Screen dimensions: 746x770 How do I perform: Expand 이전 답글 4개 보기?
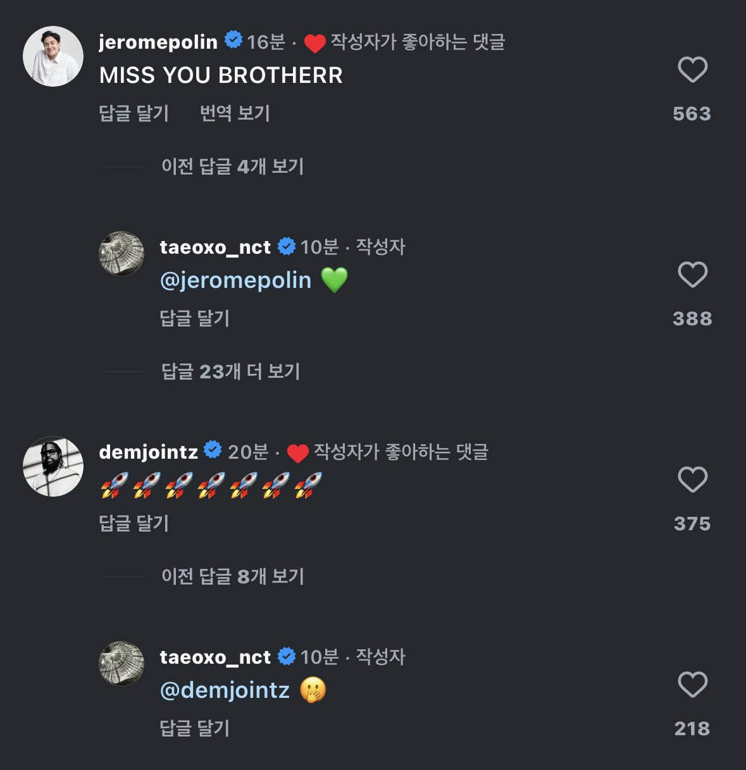point(232,166)
